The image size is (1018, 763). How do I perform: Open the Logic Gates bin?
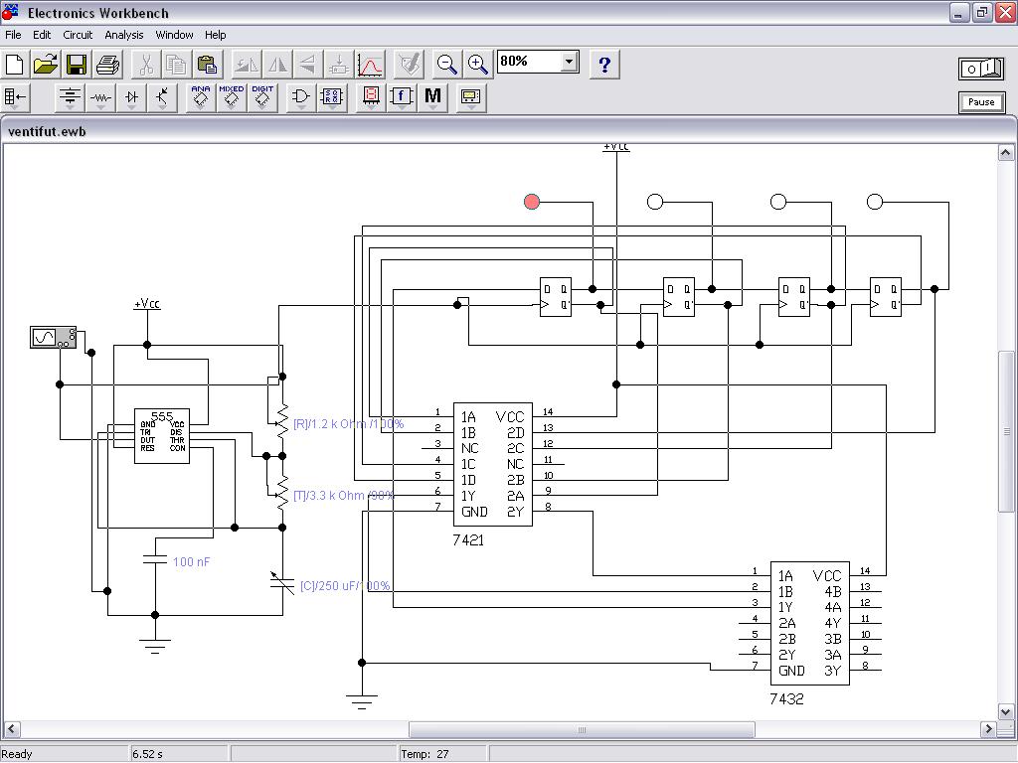[300, 97]
